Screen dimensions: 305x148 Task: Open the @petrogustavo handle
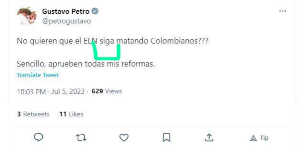66,21
